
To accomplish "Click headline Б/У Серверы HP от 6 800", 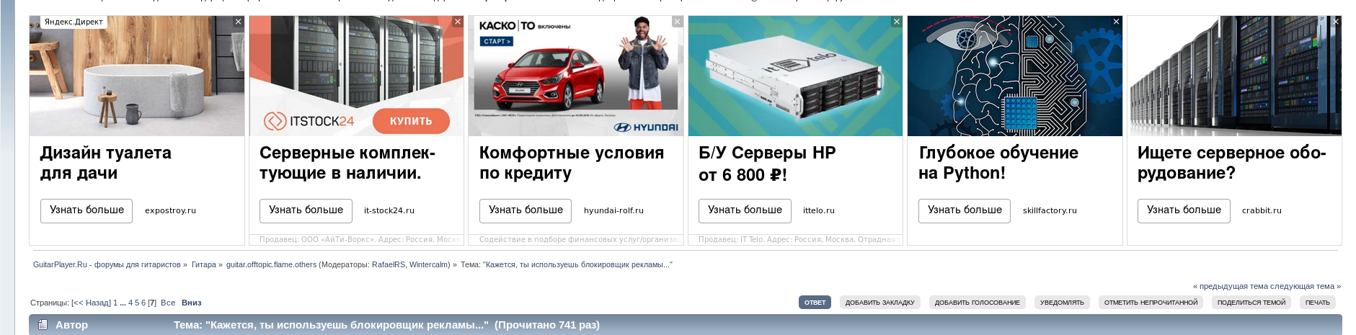I will point(767,164).
